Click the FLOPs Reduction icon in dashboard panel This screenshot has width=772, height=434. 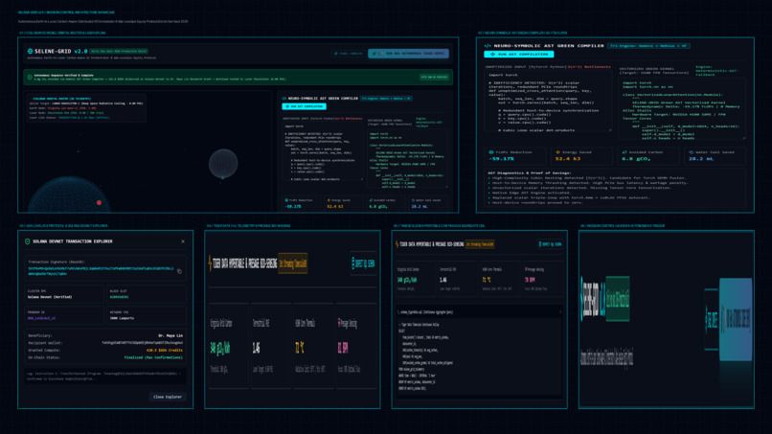286,200
